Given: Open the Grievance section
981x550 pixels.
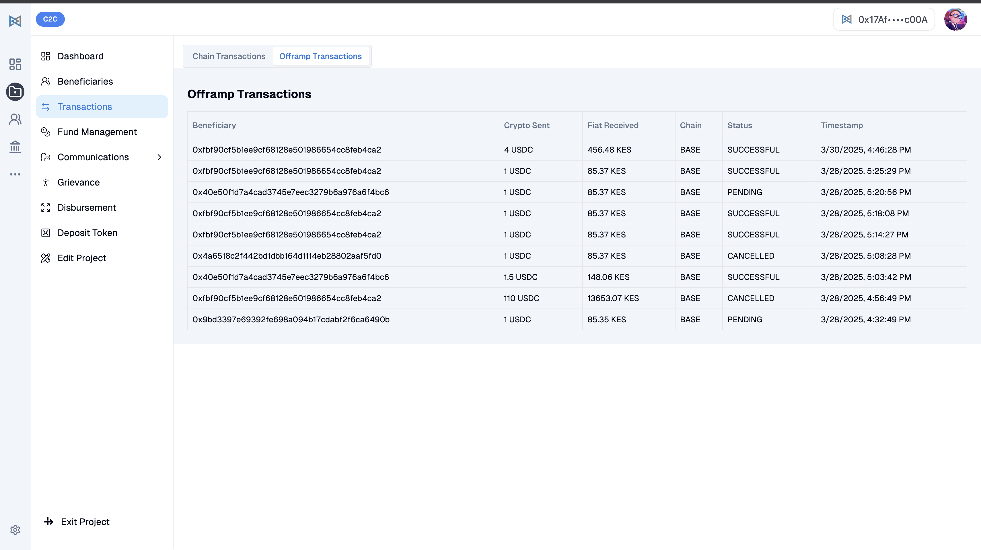Looking at the screenshot, I should click(78, 182).
